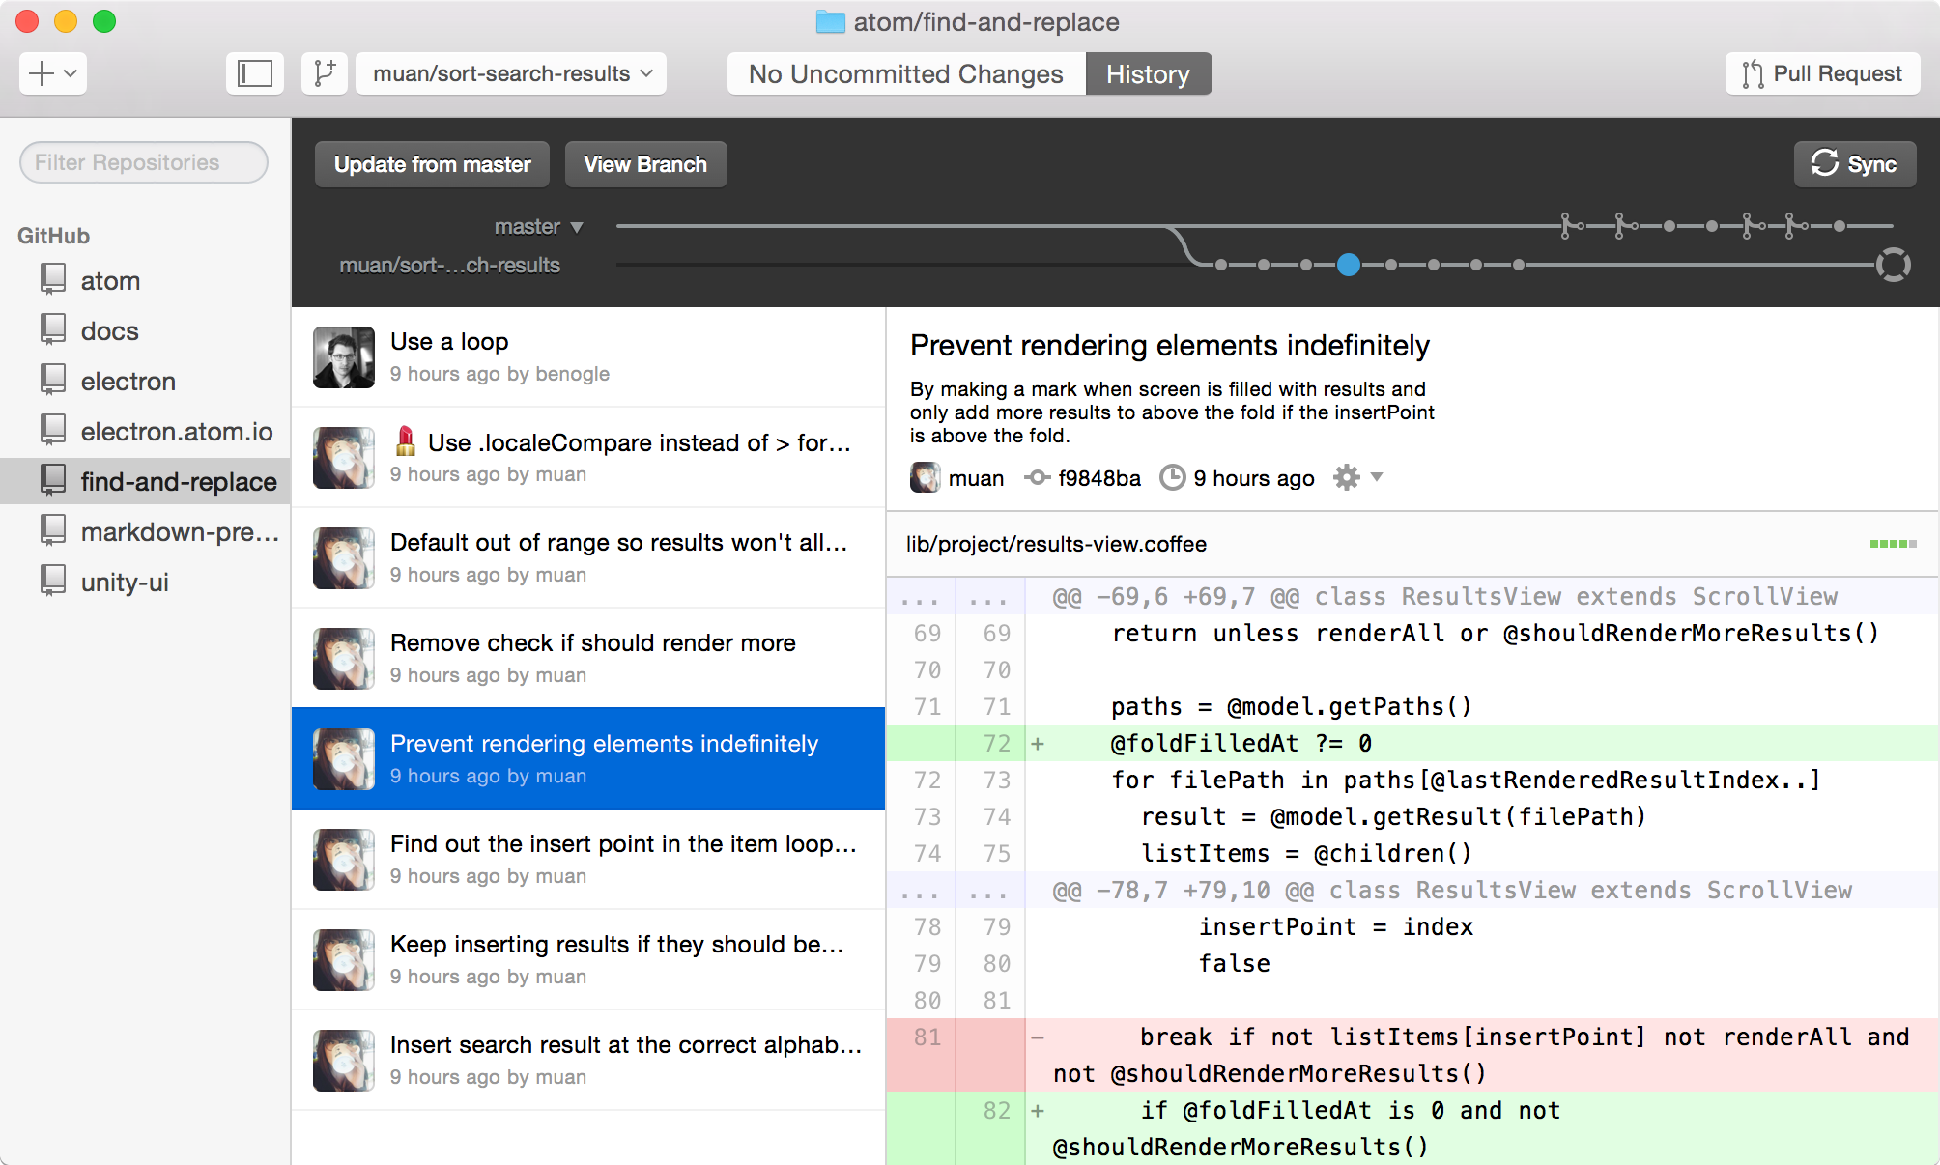This screenshot has height=1165, width=1940.
Task: Switch to the No Uncommitted Changes tab
Action: click(x=906, y=73)
